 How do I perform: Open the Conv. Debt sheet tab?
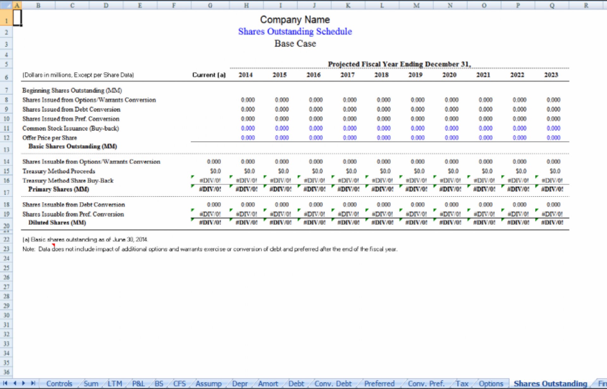click(x=333, y=384)
